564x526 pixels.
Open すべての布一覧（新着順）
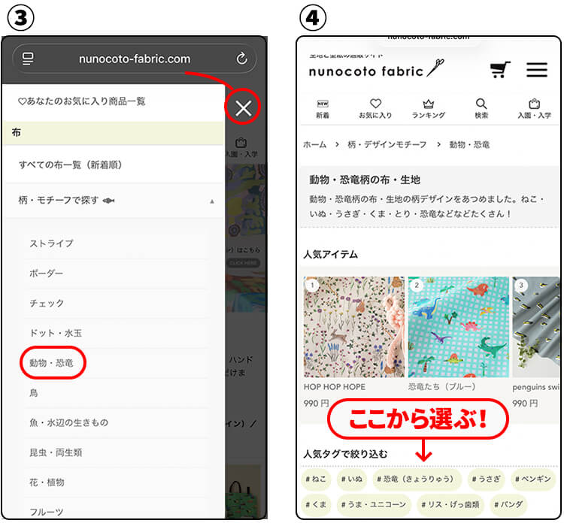click(71, 165)
